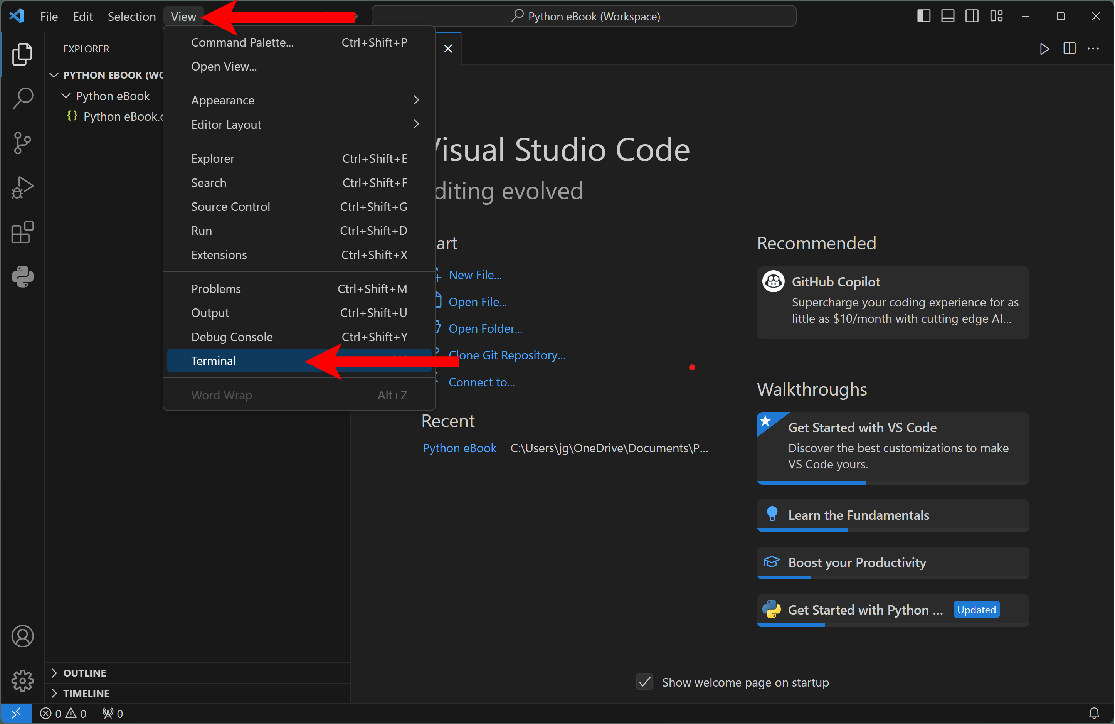Click the Split Editor icon in the editor toolbar
The width and height of the screenshot is (1115, 724).
pyautogui.click(x=1069, y=49)
